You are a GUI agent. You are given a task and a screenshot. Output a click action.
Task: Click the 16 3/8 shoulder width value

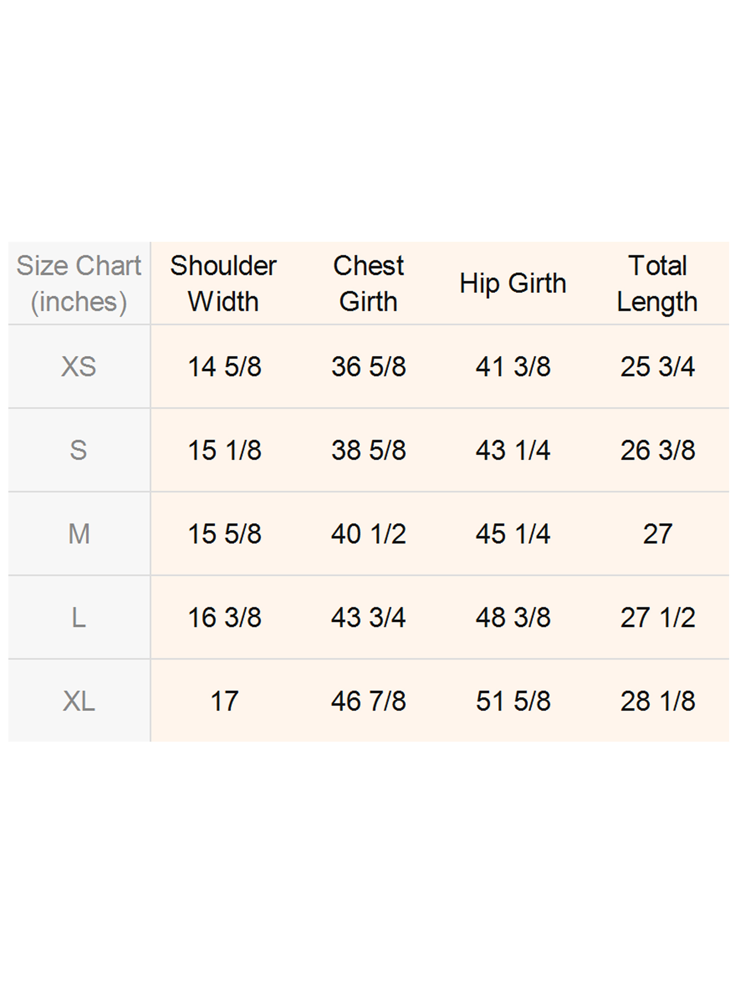tap(225, 617)
